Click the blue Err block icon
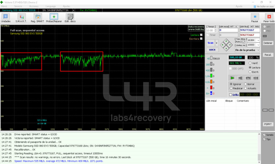Screen dimensions: 275x164 (211, 93)
